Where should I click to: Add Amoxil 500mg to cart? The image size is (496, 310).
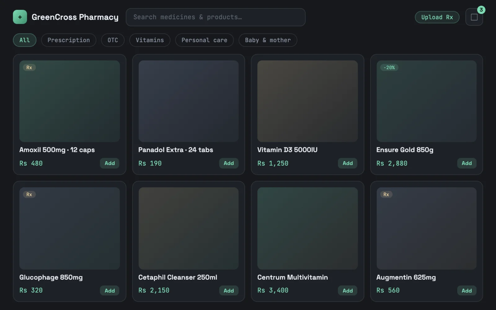[x=110, y=163]
